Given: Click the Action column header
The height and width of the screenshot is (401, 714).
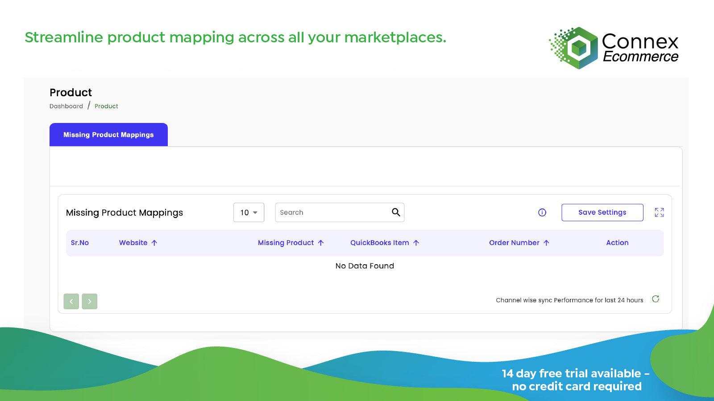Looking at the screenshot, I should pos(617,243).
